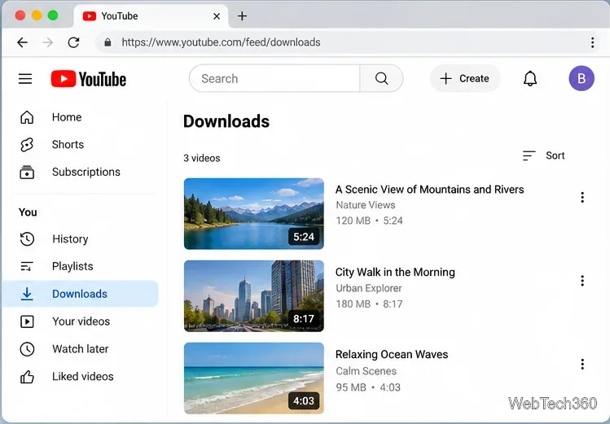Open Subscriptions from the sidebar

point(81,172)
